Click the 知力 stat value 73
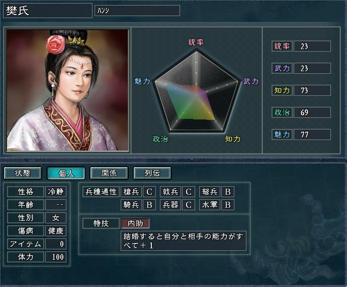347x287 pixels. click(x=312, y=90)
